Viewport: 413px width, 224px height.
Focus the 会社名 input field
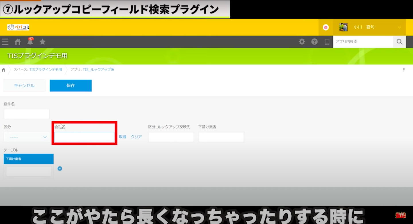click(x=84, y=137)
